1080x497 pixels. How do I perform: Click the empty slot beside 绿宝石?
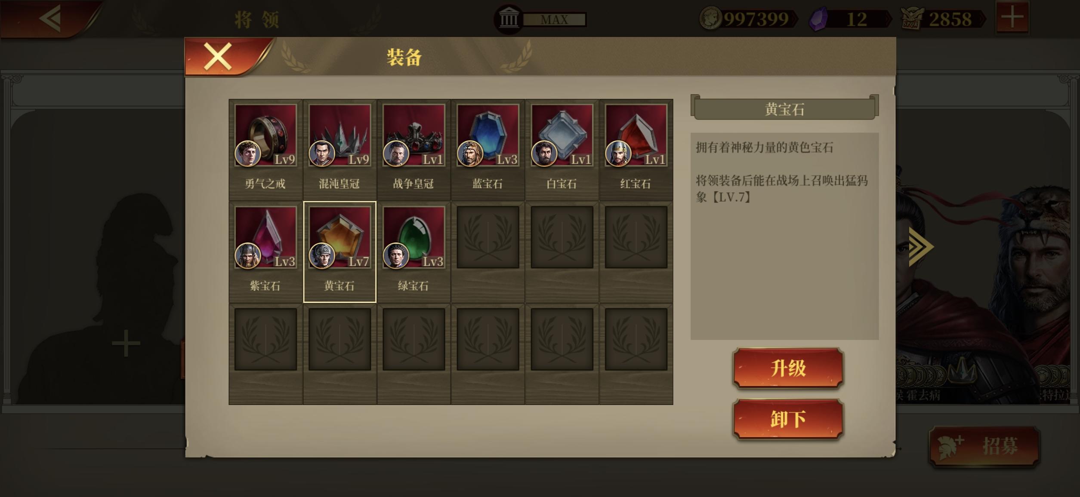pyautogui.click(x=488, y=237)
